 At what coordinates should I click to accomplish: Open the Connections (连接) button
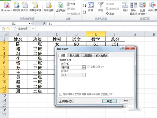coord(71,4)
